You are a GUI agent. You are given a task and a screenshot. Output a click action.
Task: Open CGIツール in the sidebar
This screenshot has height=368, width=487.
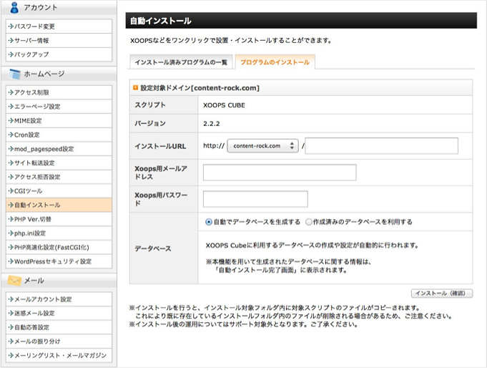tap(59, 191)
